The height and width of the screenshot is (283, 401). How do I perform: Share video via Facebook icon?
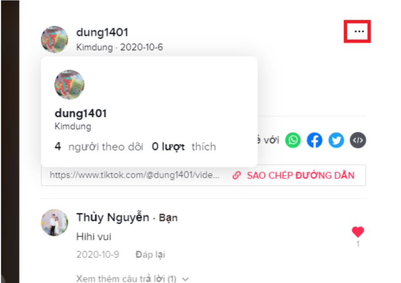(315, 140)
